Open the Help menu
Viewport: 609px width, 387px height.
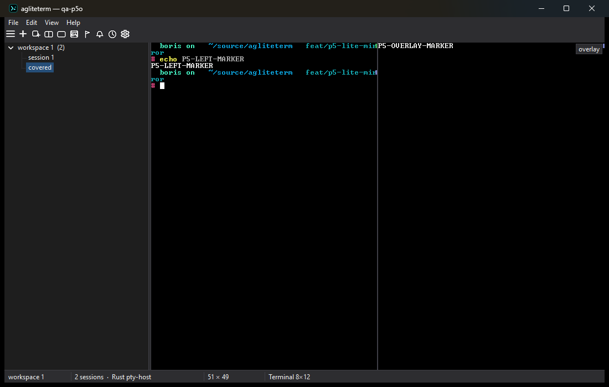pos(73,23)
